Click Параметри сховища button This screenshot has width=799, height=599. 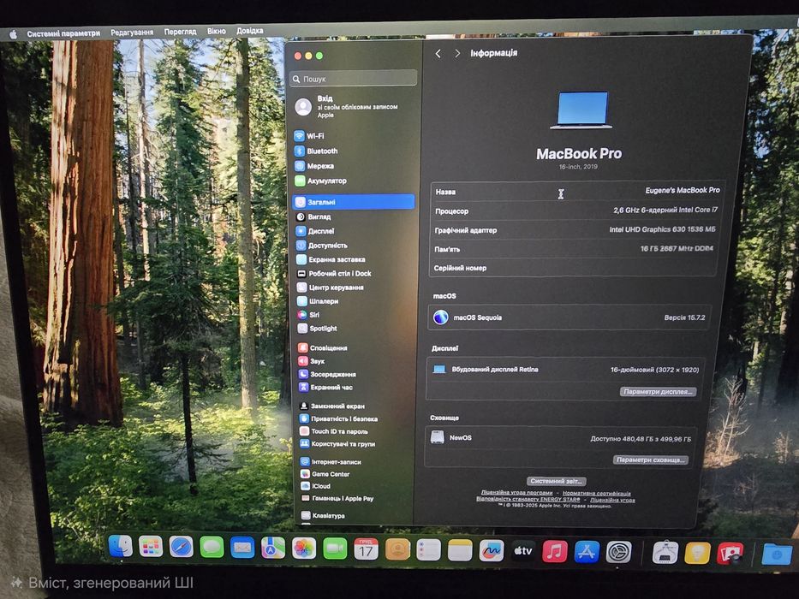coord(651,460)
